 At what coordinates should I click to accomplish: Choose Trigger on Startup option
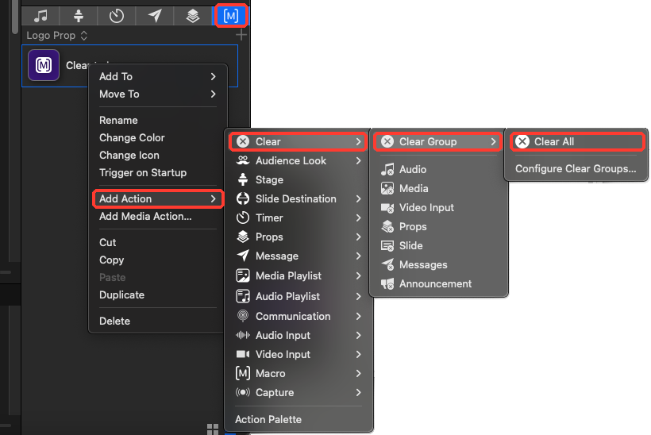point(158,172)
